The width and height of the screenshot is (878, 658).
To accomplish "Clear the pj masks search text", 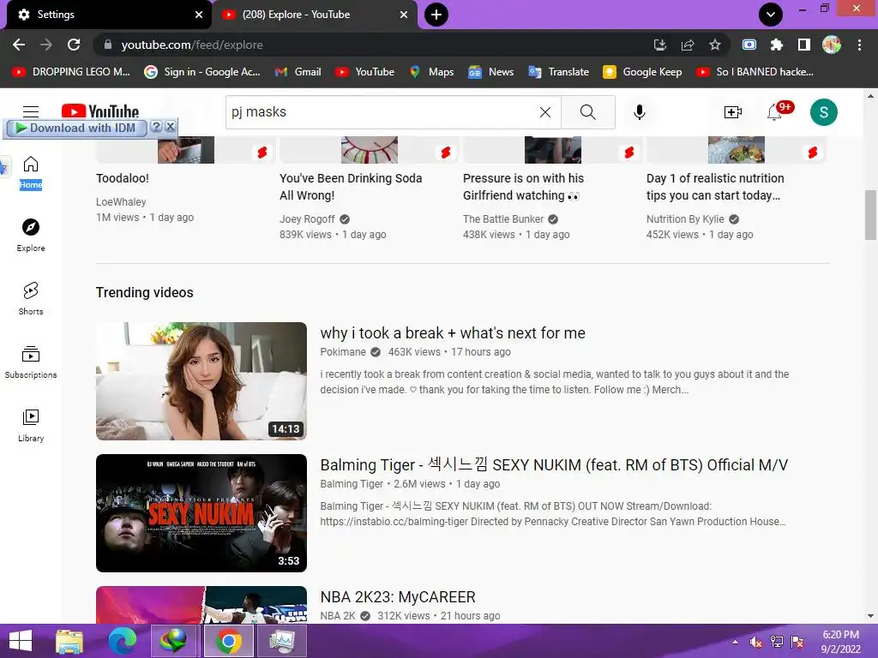I will pyautogui.click(x=544, y=112).
